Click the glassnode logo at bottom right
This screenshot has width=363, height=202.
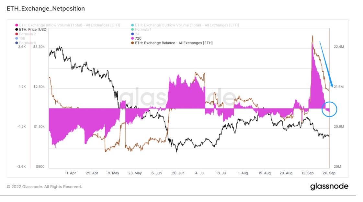[x=329, y=187]
